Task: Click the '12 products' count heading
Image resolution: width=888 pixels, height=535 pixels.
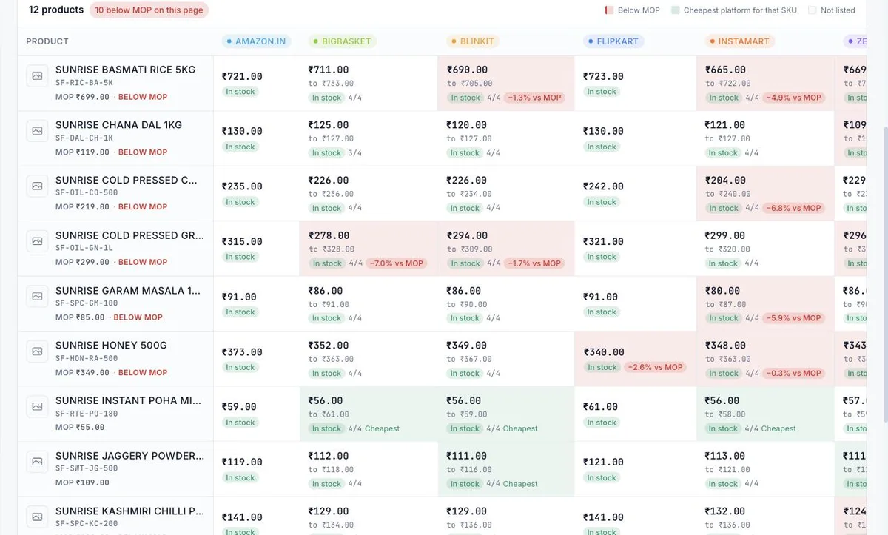Action: pos(56,10)
